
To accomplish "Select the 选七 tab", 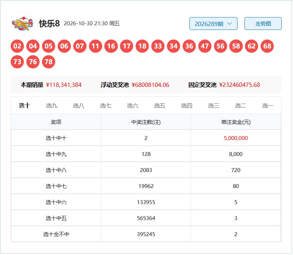I will click(106, 106).
